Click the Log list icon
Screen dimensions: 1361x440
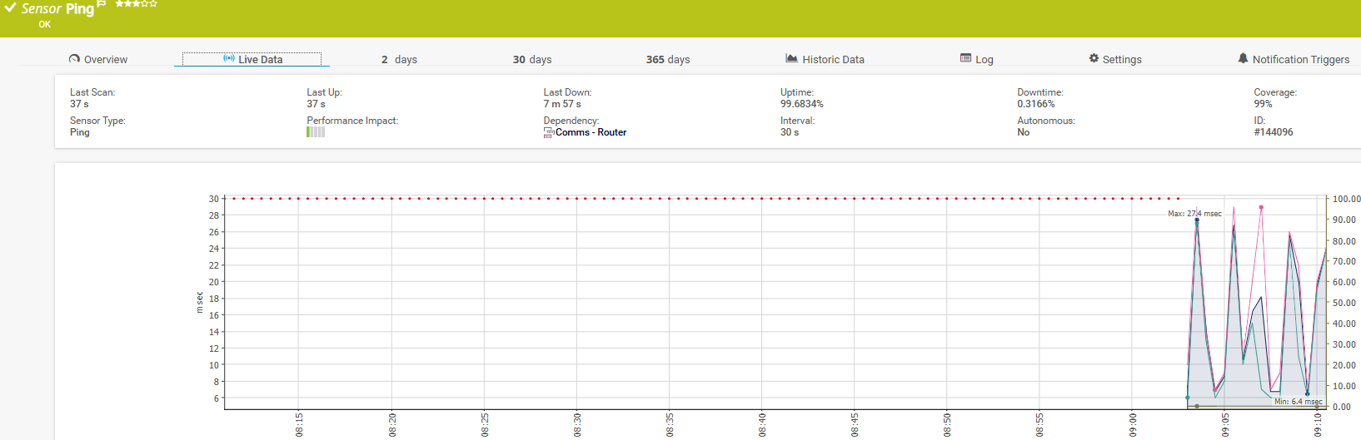click(x=965, y=58)
